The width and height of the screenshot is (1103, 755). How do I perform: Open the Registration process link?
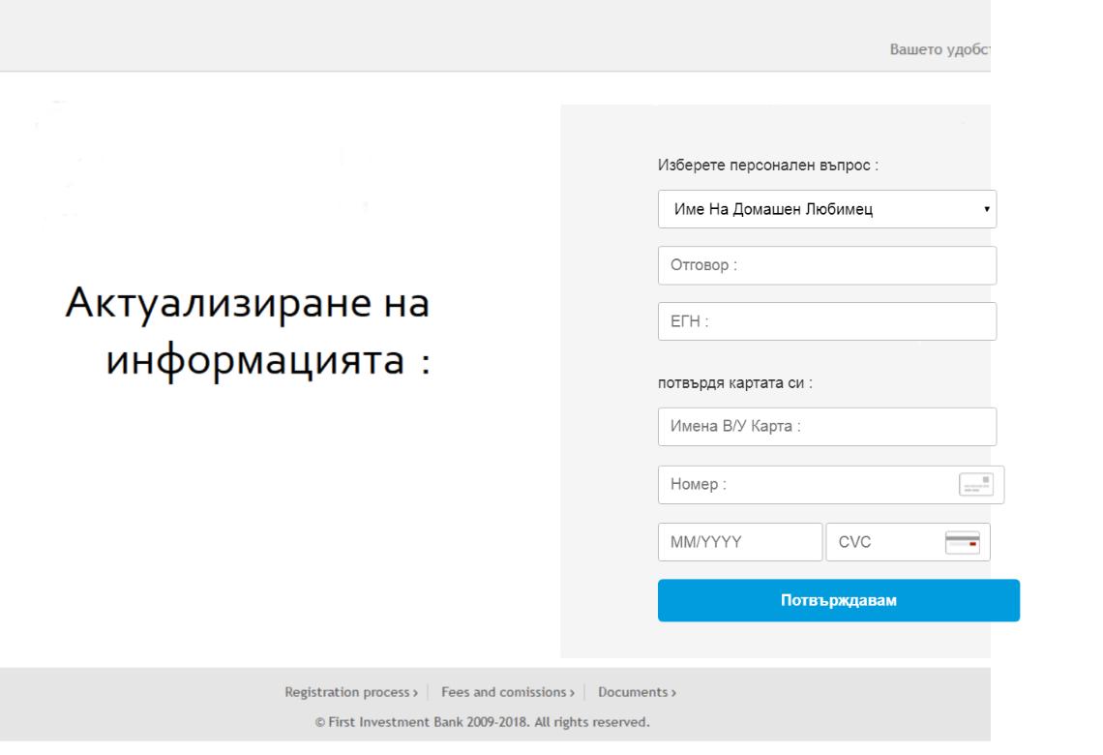350,692
